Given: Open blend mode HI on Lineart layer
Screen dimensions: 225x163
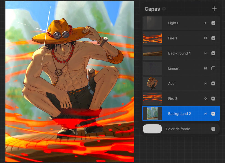Looking at the screenshot, I should click(x=206, y=68).
